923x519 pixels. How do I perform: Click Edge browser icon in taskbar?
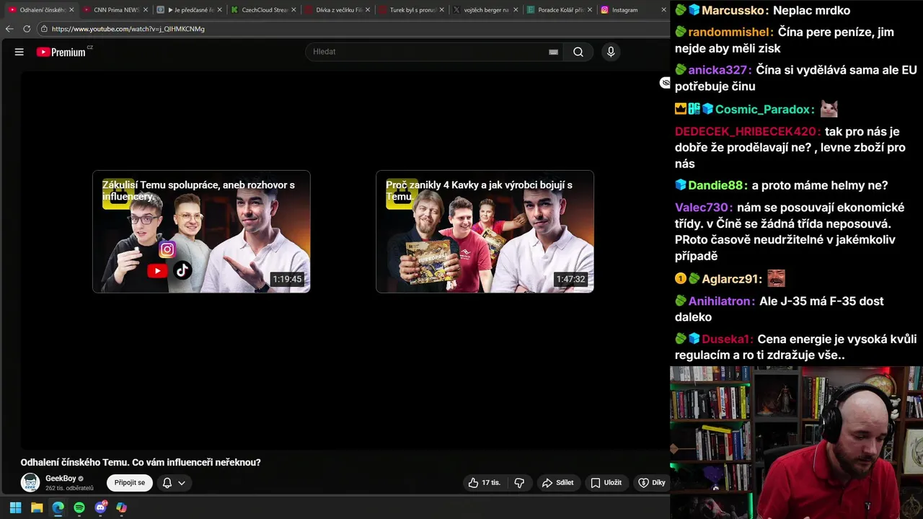click(x=58, y=507)
